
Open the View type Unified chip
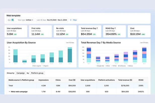point(25,20)
